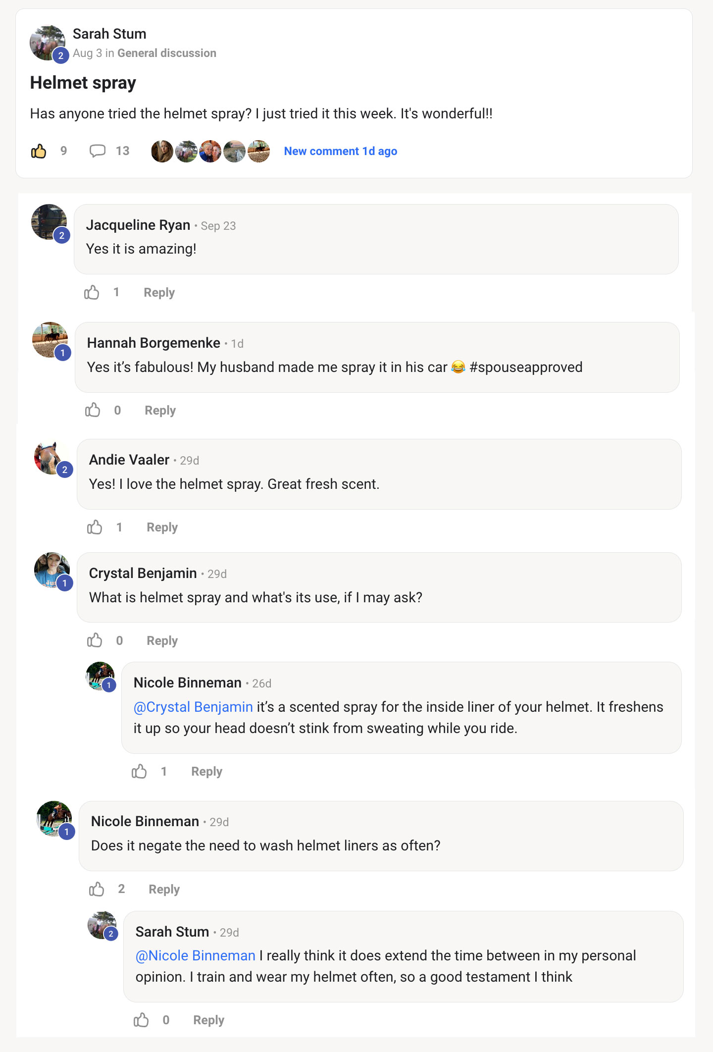
Task: Like Hannah Borgemenke's comment
Action: point(93,410)
